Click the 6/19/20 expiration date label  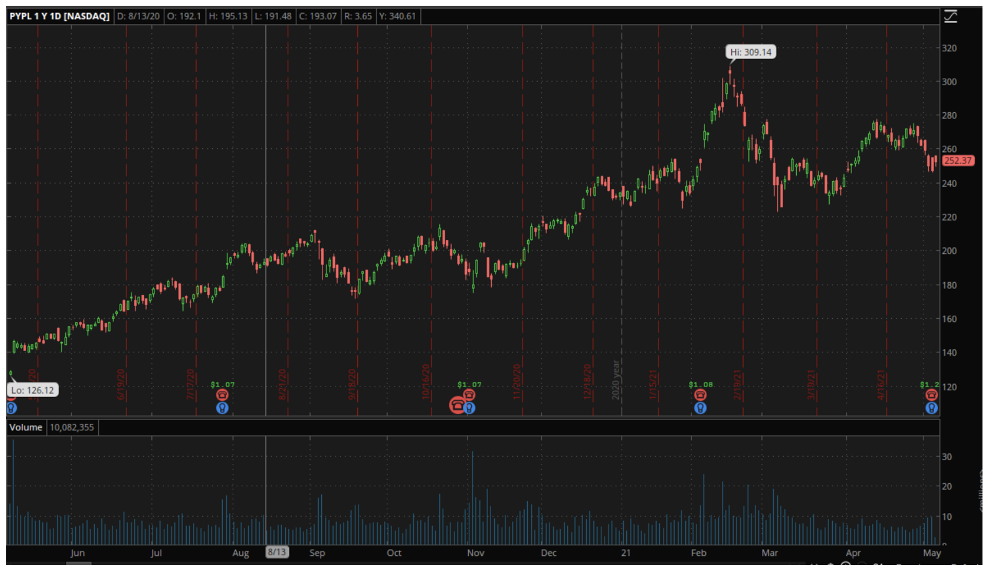click(121, 385)
